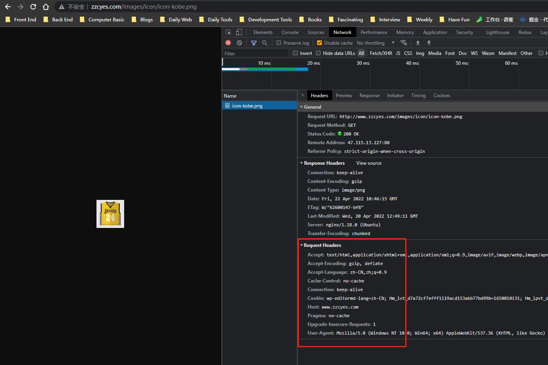Toggle the network filter funnel
The image size is (548, 365).
pos(254,43)
